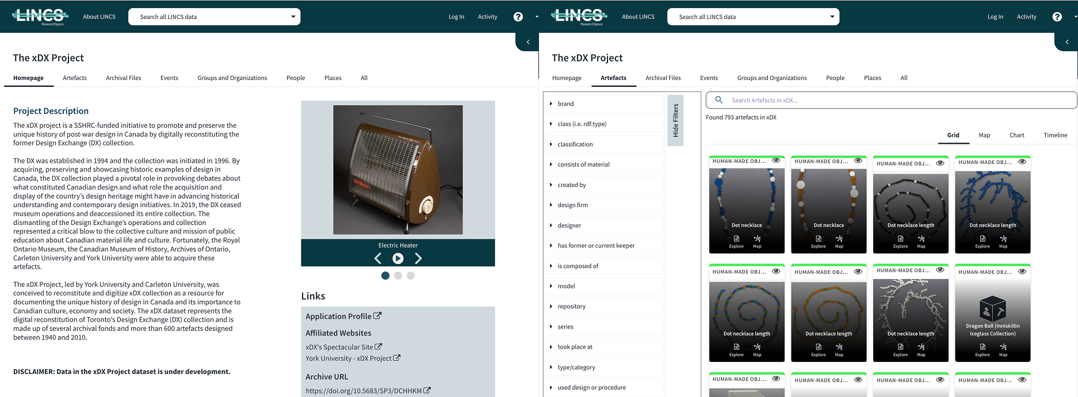Play the Electric Heater image carousel

(x=398, y=258)
